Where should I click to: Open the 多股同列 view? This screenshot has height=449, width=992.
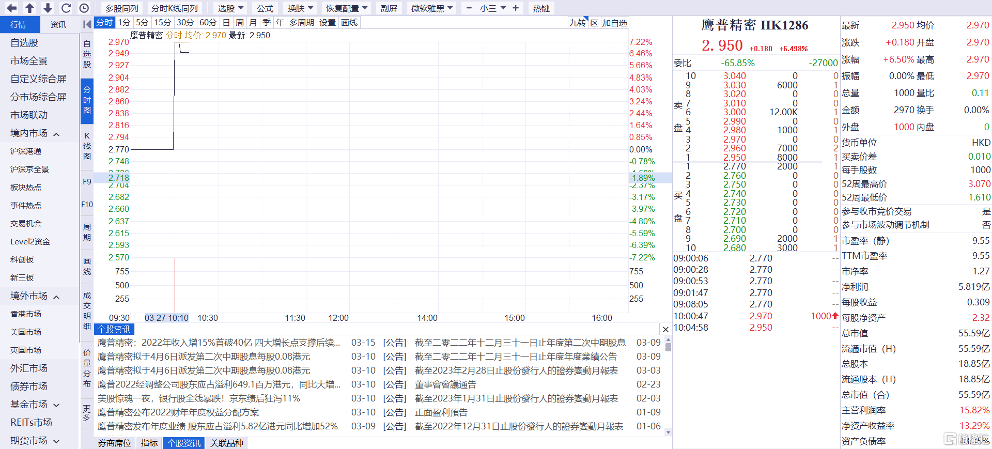(x=122, y=8)
